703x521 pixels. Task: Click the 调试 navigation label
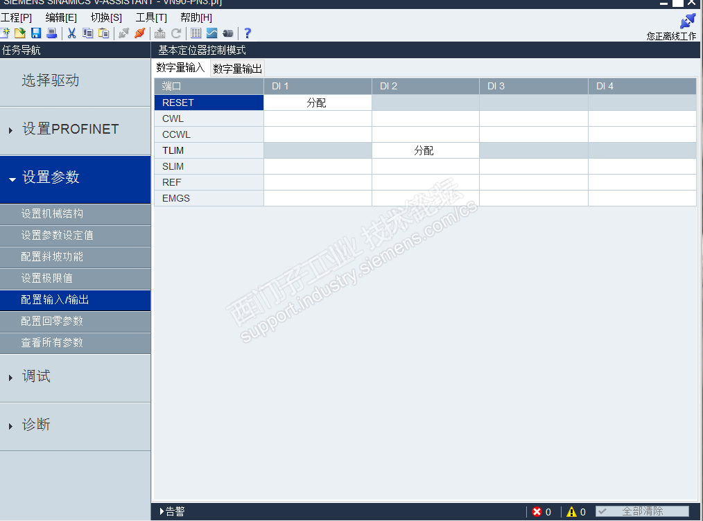36,376
